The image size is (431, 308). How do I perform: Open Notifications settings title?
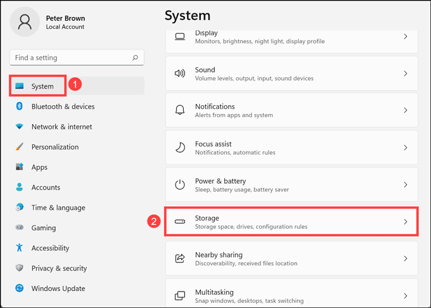[x=215, y=106]
